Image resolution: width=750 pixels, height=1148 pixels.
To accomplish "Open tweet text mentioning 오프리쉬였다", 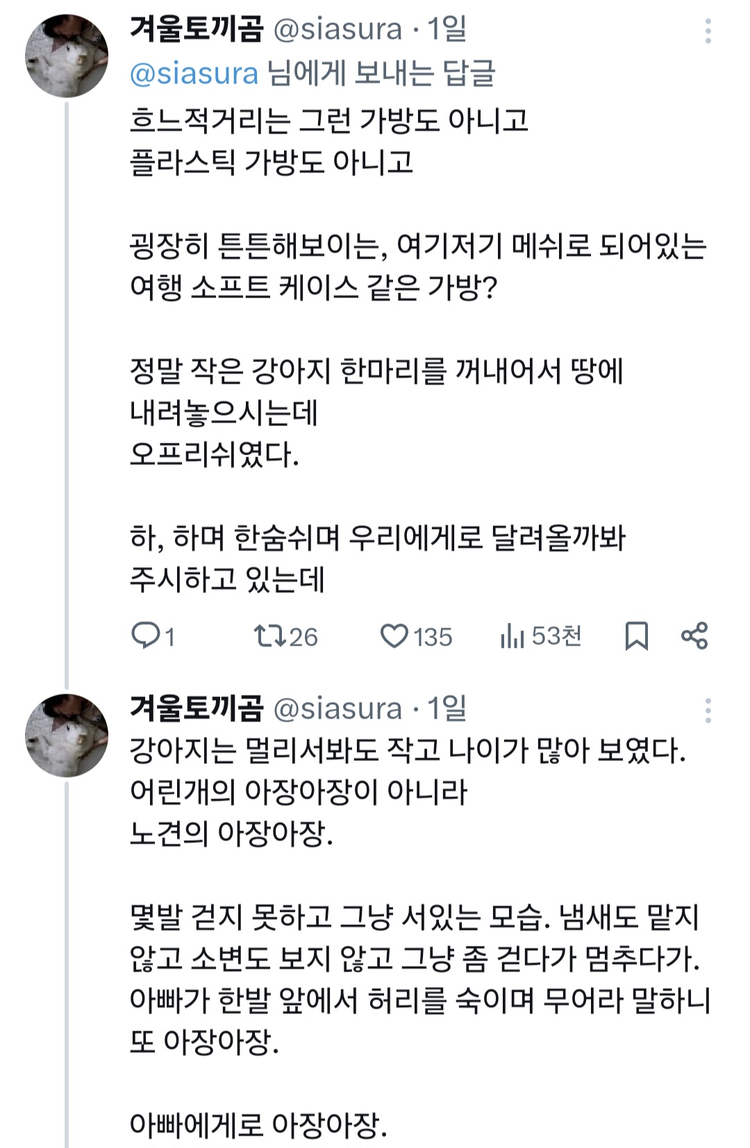I will coord(214,454).
